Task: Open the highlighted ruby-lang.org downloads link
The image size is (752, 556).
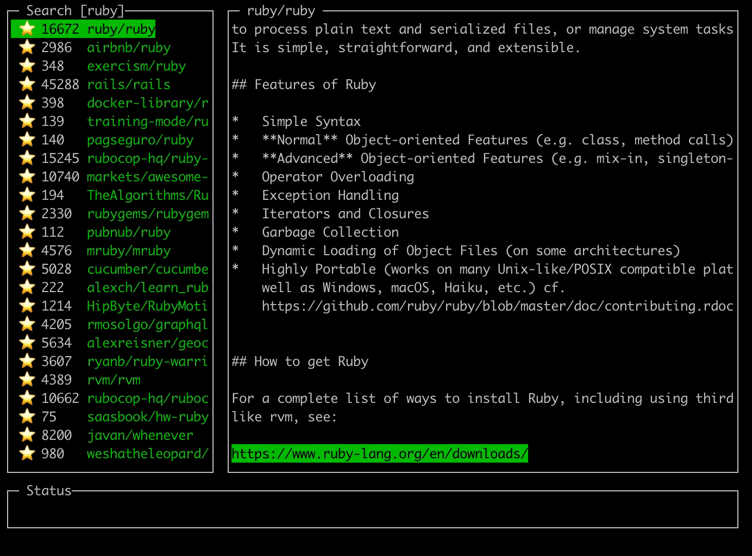Action: [380, 453]
